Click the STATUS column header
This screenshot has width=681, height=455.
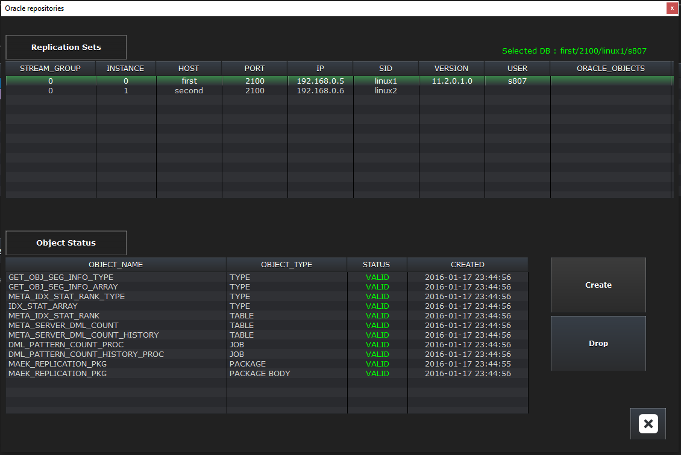(377, 265)
